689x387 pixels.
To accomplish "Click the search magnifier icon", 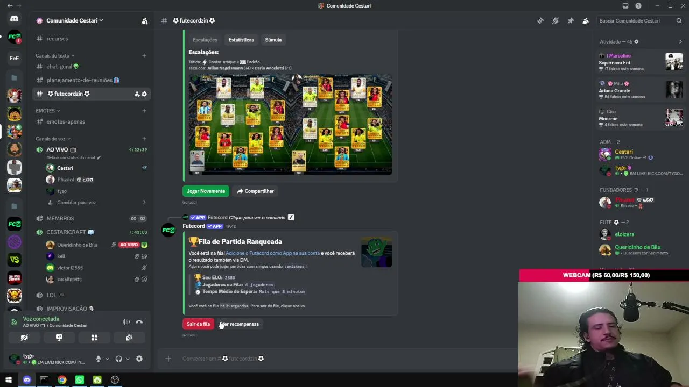I will [679, 21].
